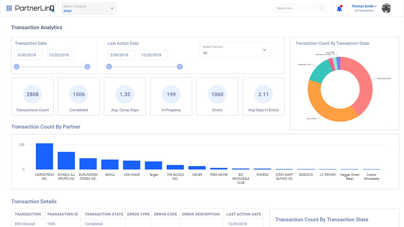Image resolution: width=404 pixels, height=227 pixels.
Task: Click Transaction Date slider right handle
Action: 87,67
